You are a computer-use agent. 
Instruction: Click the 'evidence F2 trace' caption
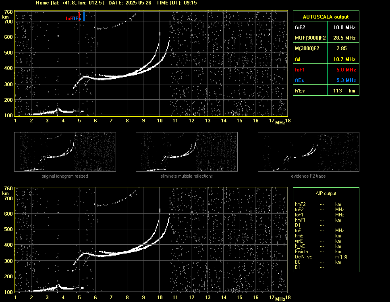[x=309, y=176]
